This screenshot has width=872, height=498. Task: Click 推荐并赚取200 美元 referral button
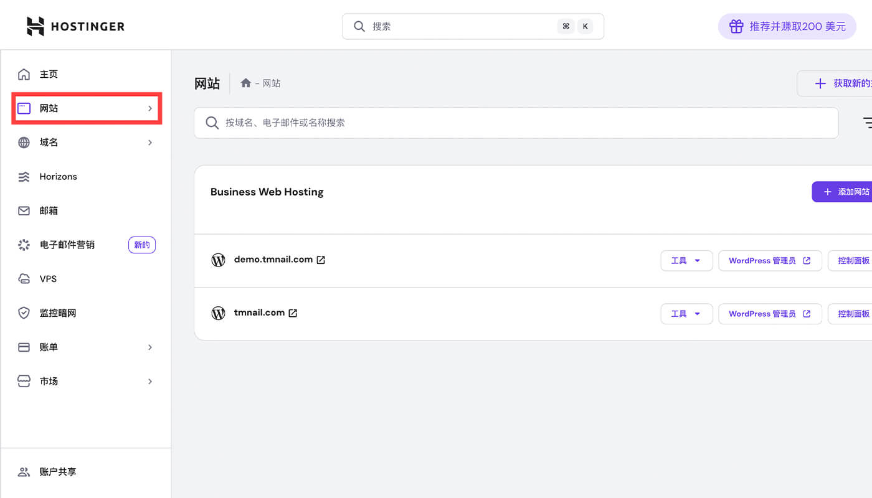[x=787, y=26]
